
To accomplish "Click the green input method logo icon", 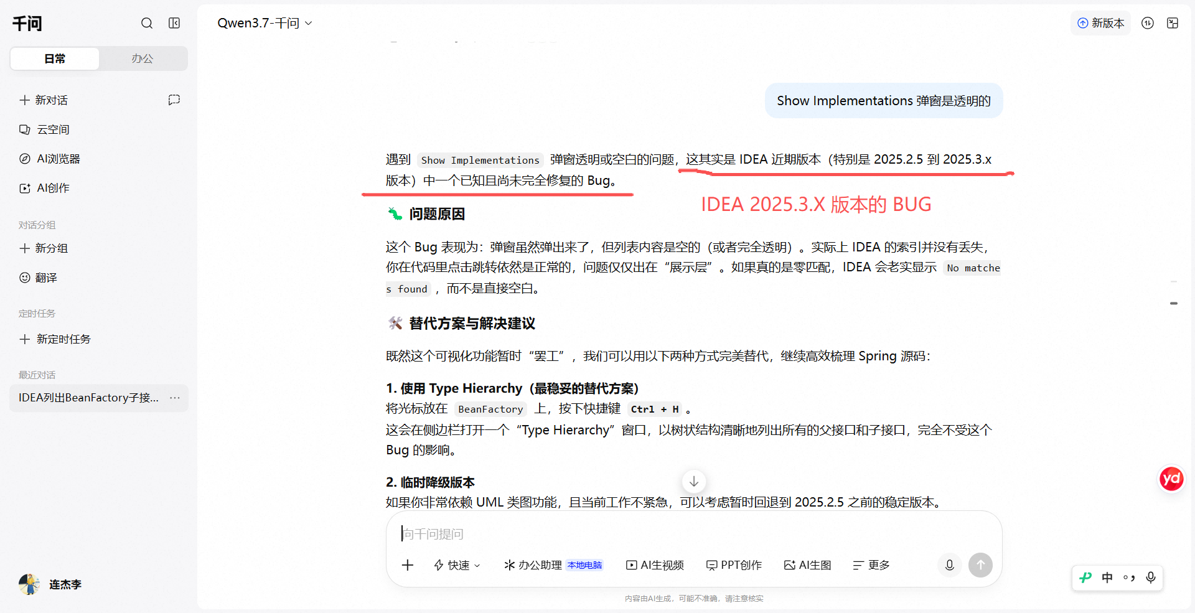I will click(1085, 578).
